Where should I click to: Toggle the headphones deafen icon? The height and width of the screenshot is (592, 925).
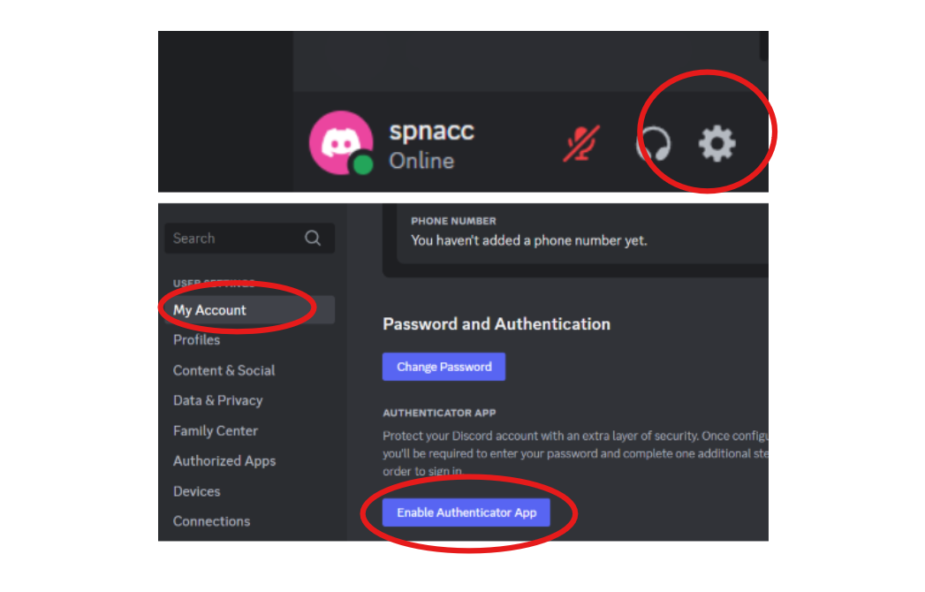(654, 143)
